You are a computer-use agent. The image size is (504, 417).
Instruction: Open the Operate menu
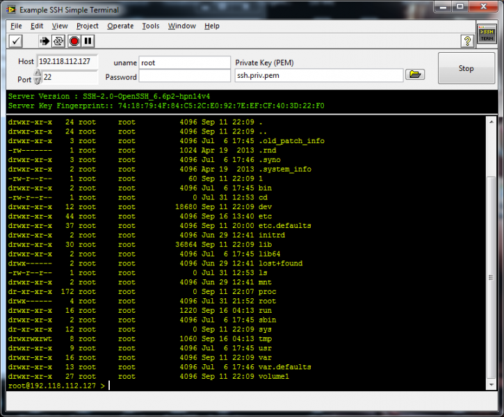click(x=120, y=26)
